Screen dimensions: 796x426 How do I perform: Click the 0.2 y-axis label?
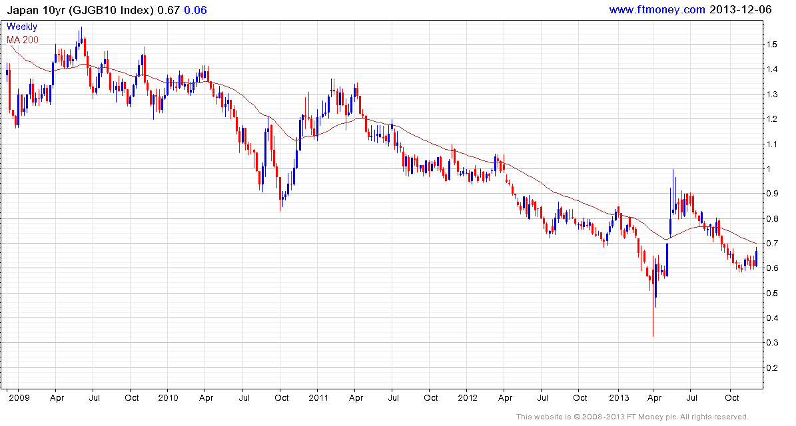click(x=771, y=368)
